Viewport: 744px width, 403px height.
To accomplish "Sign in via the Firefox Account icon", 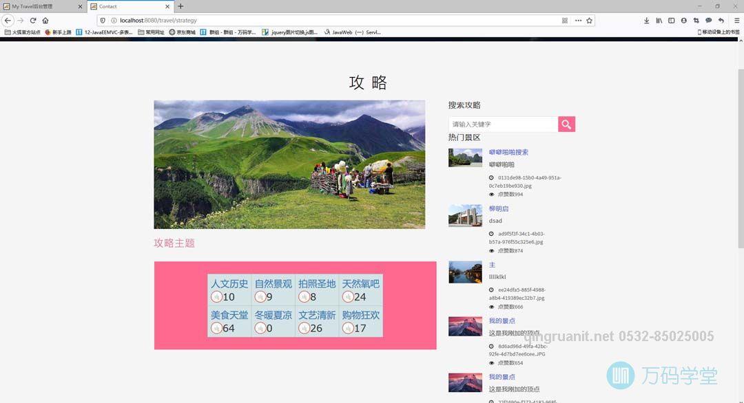I will point(684,20).
